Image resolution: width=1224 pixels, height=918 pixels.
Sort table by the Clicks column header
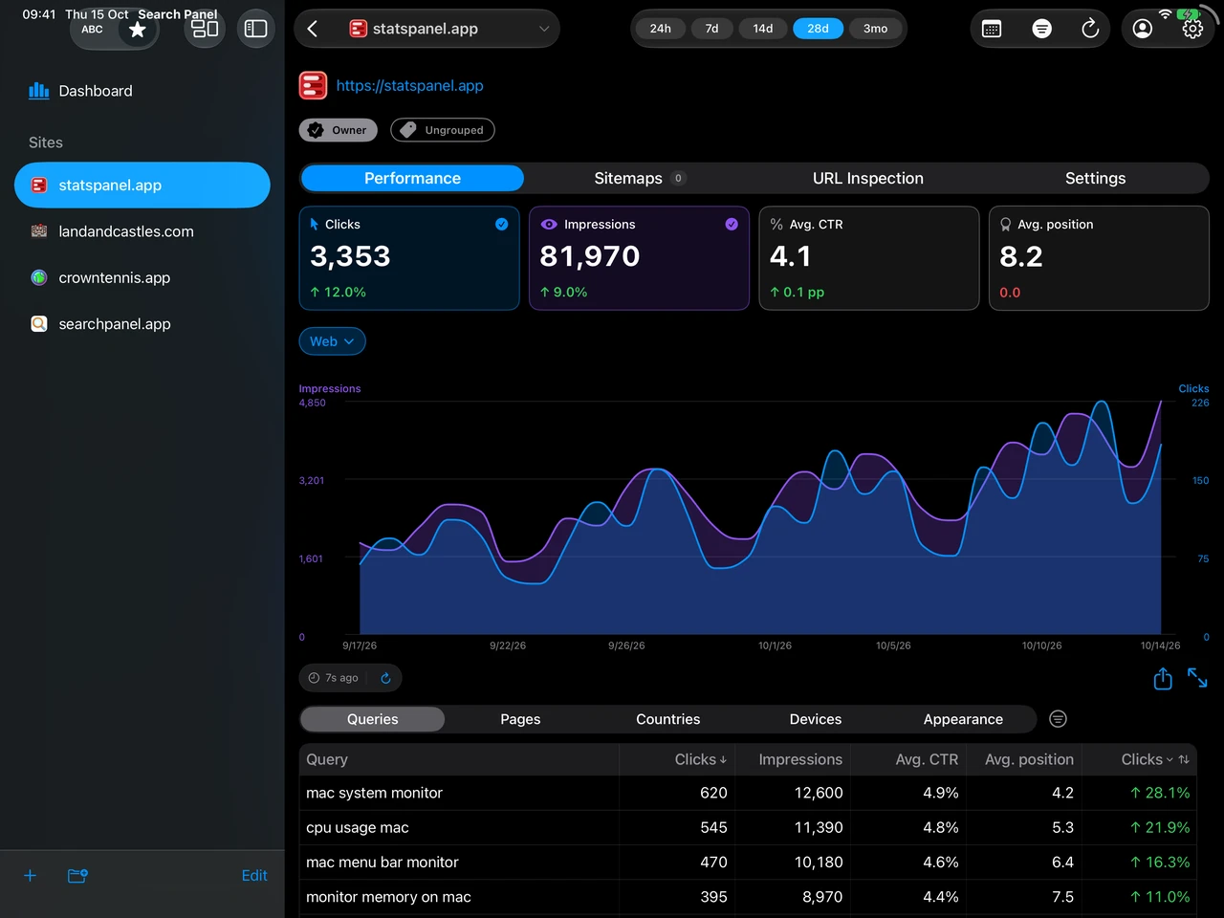pos(701,759)
